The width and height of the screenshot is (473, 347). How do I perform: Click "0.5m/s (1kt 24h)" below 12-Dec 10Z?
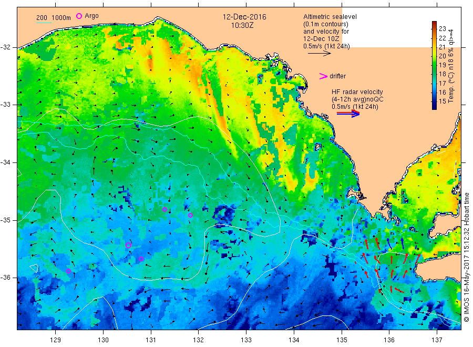(x=326, y=46)
